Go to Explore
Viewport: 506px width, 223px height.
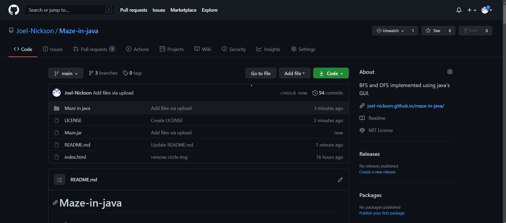(210, 10)
